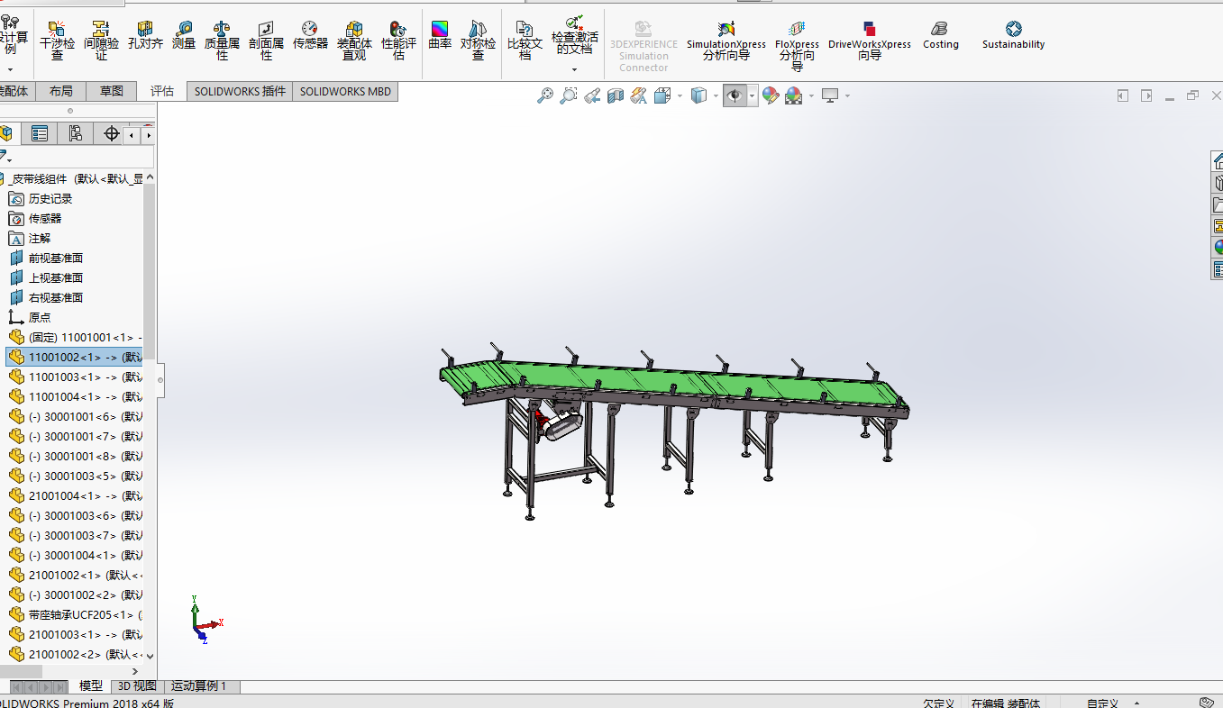The height and width of the screenshot is (708, 1223).
Task: Open the DimXpertManager crosshair tab
Action: (111, 133)
